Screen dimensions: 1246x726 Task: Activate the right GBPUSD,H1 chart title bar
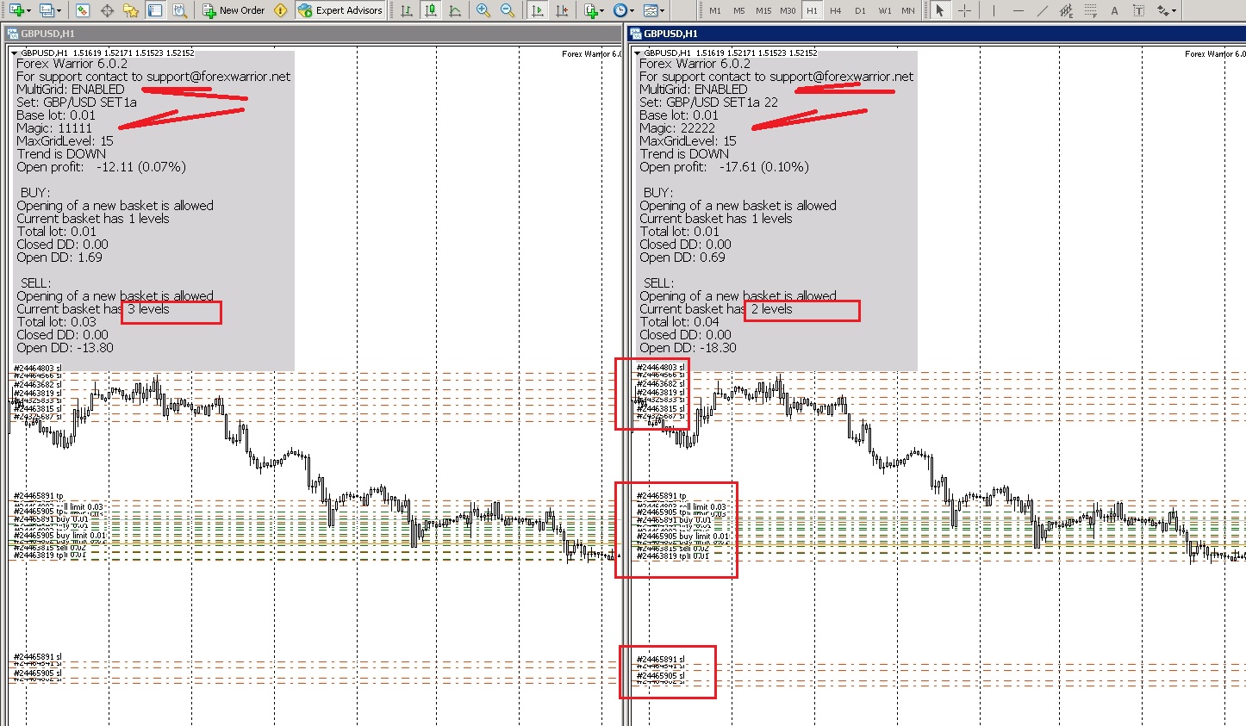(x=935, y=34)
